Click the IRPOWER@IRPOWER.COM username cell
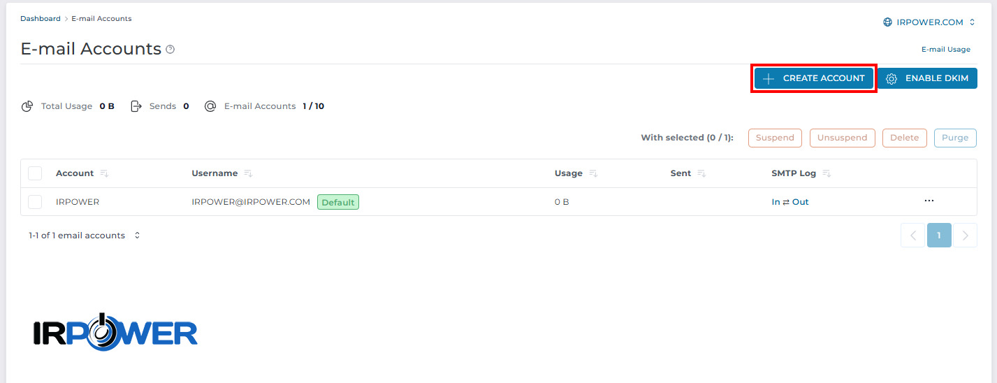997x383 pixels. click(251, 202)
